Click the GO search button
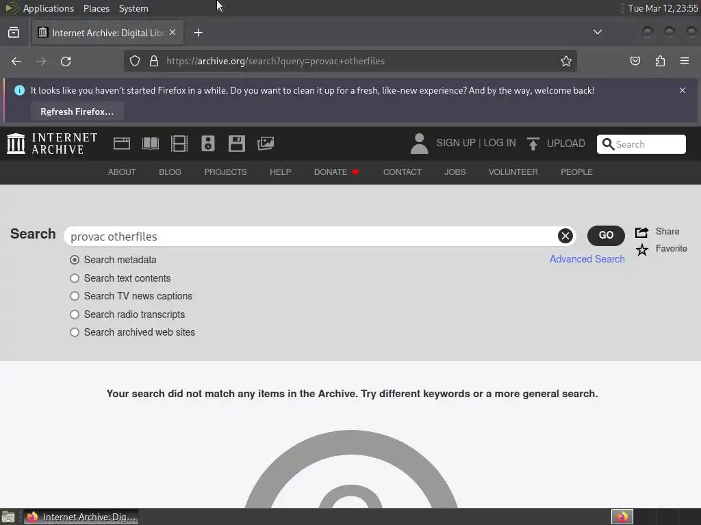The width and height of the screenshot is (701, 525). tap(606, 235)
